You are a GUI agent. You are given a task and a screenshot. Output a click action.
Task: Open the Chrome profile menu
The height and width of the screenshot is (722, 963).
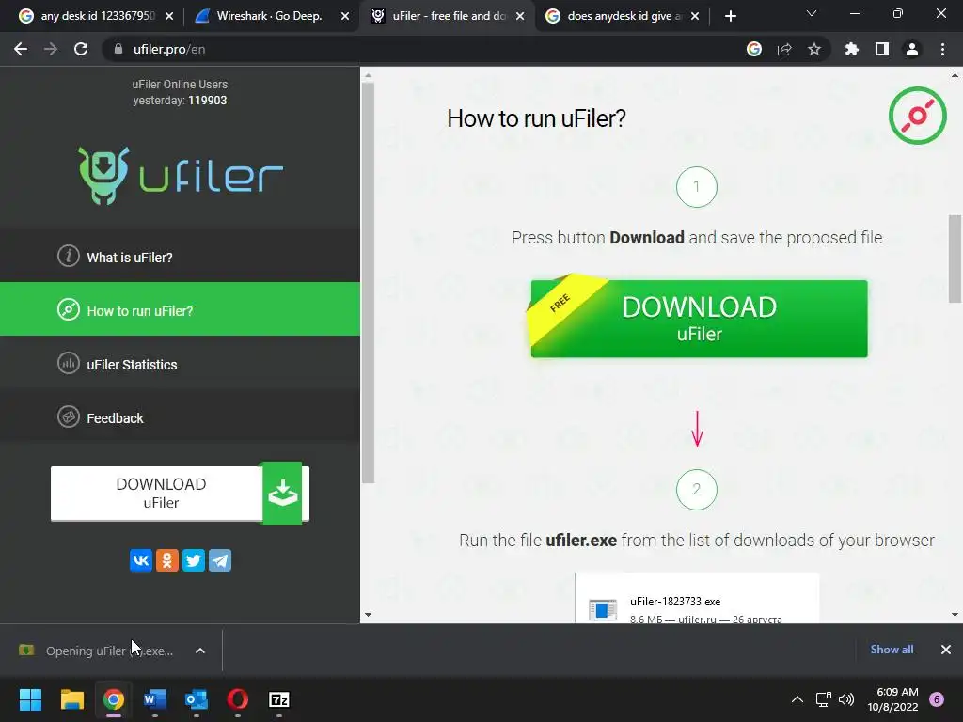point(912,49)
